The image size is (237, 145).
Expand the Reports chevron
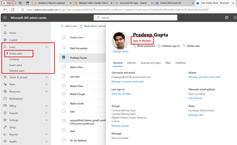point(46,134)
